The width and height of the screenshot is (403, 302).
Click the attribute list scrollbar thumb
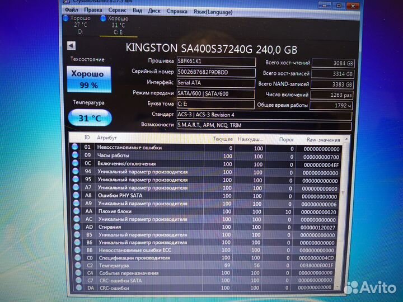pos(343,193)
